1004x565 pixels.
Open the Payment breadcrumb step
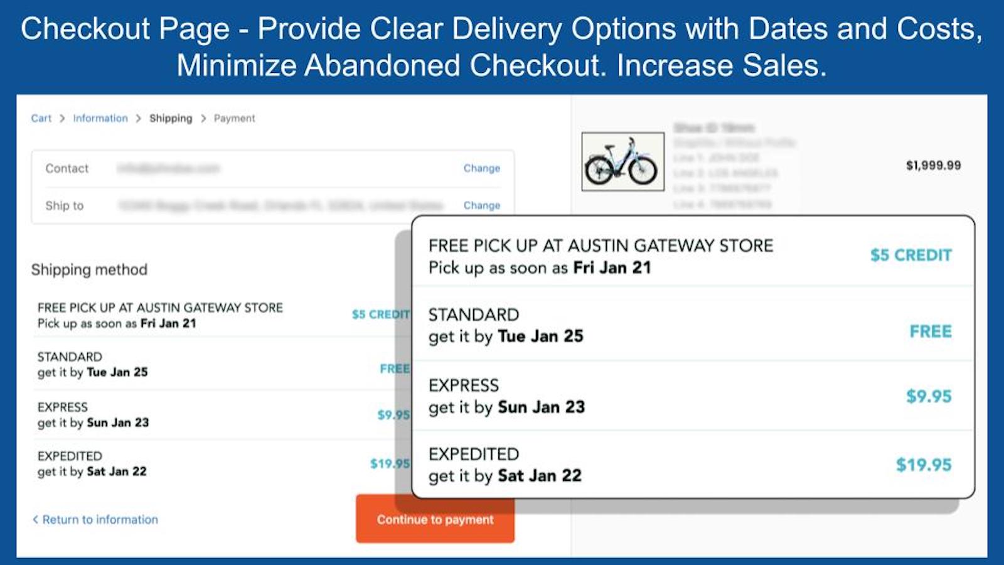(x=234, y=118)
